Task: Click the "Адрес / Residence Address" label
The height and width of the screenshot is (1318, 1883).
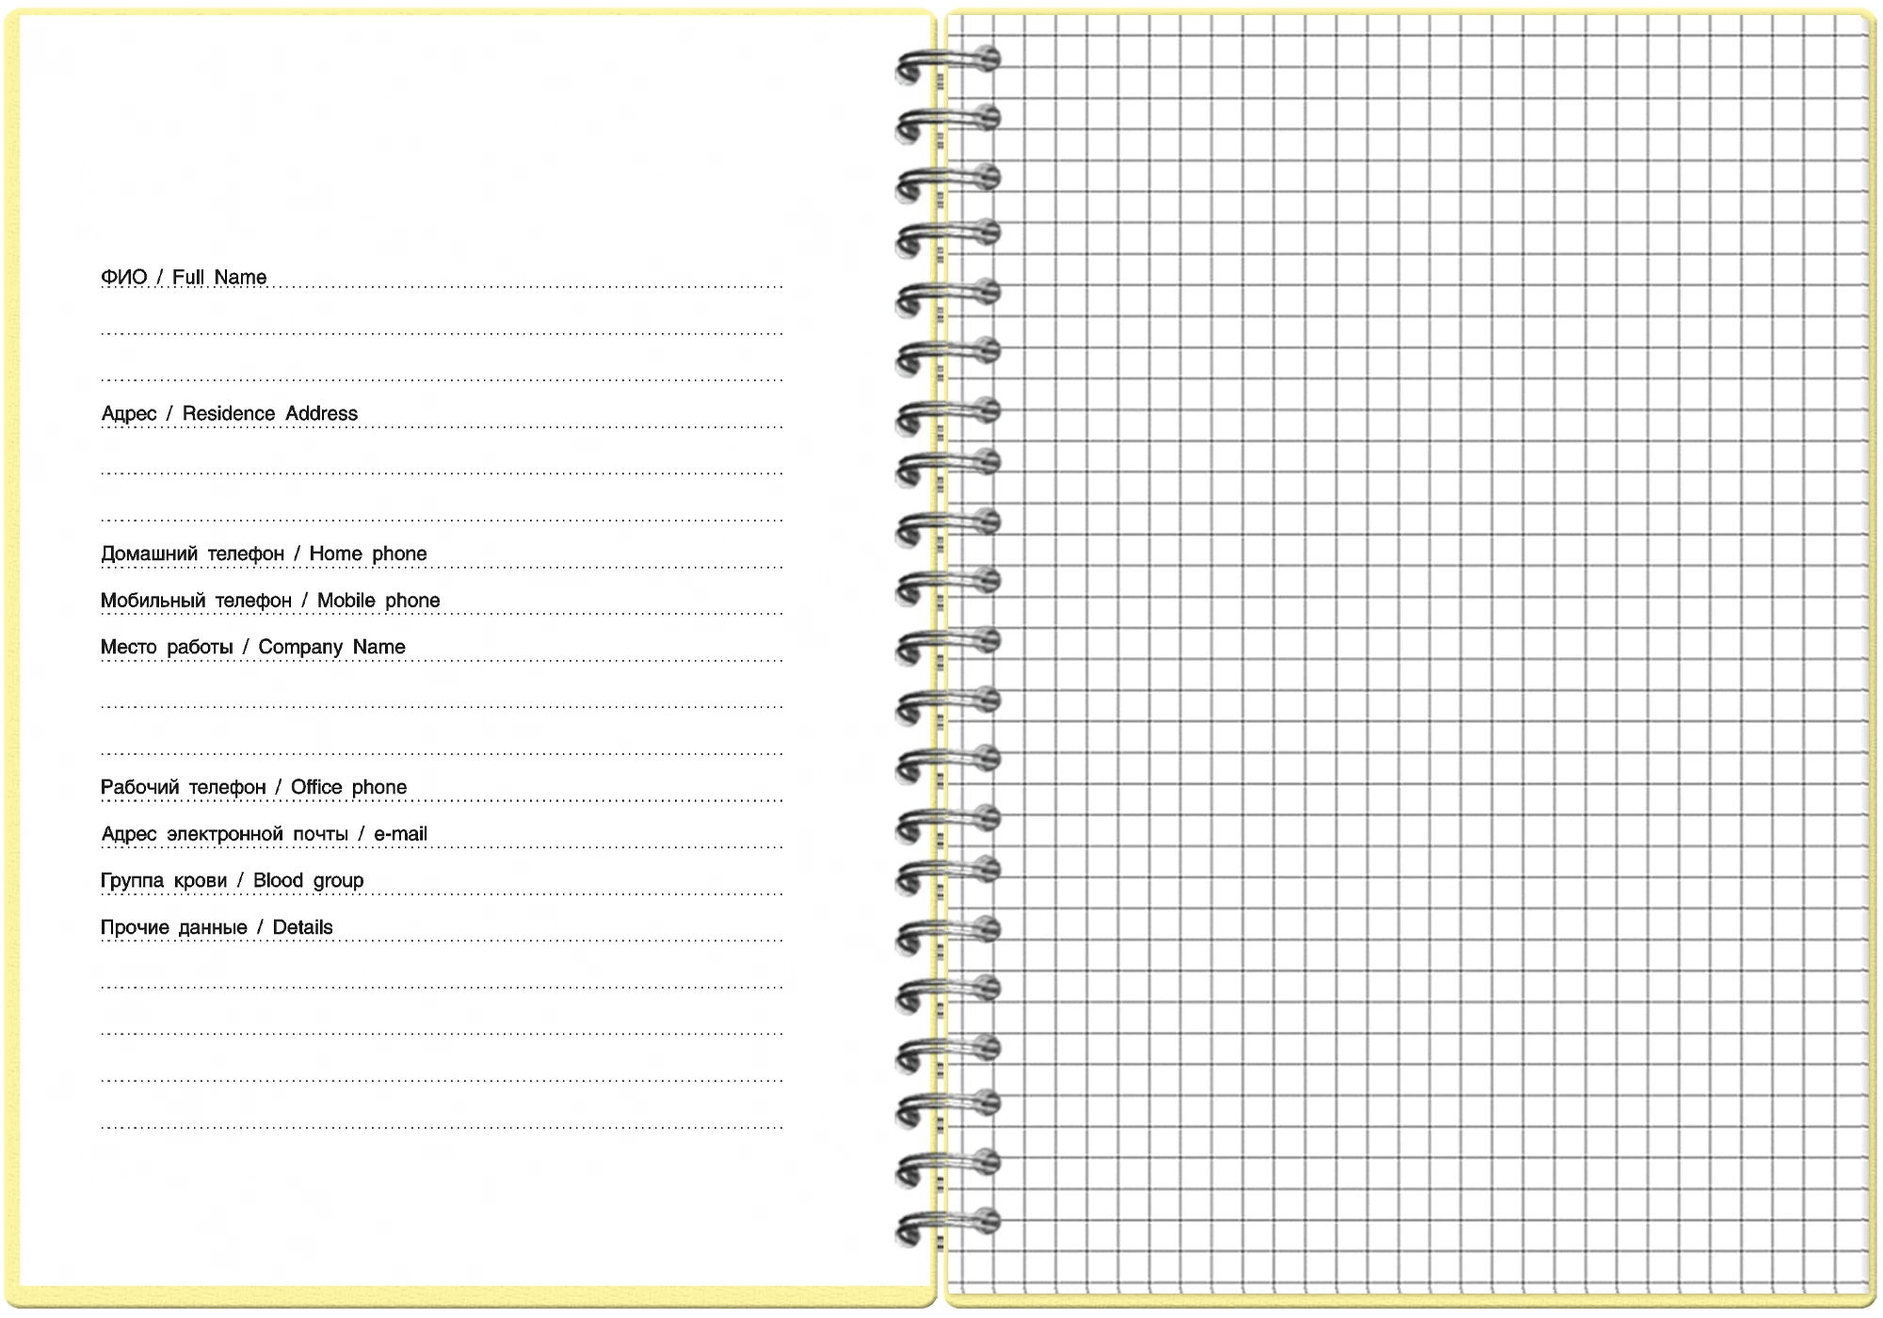Action: tap(230, 413)
